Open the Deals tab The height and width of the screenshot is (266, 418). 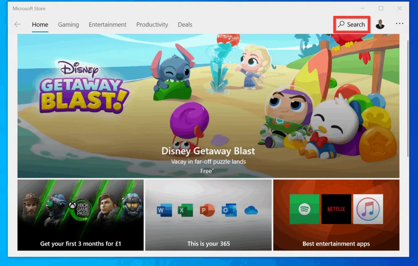[x=185, y=25]
